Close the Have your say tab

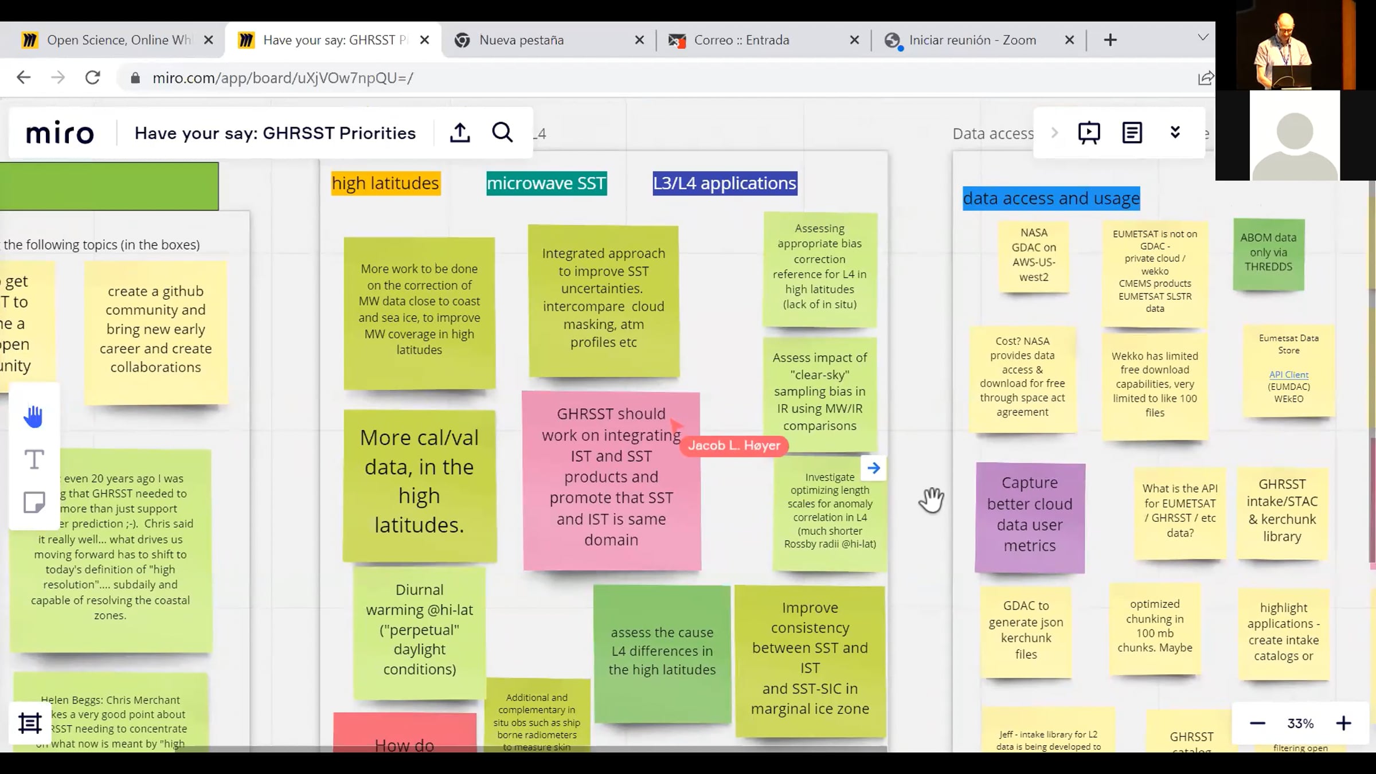pos(424,40)
